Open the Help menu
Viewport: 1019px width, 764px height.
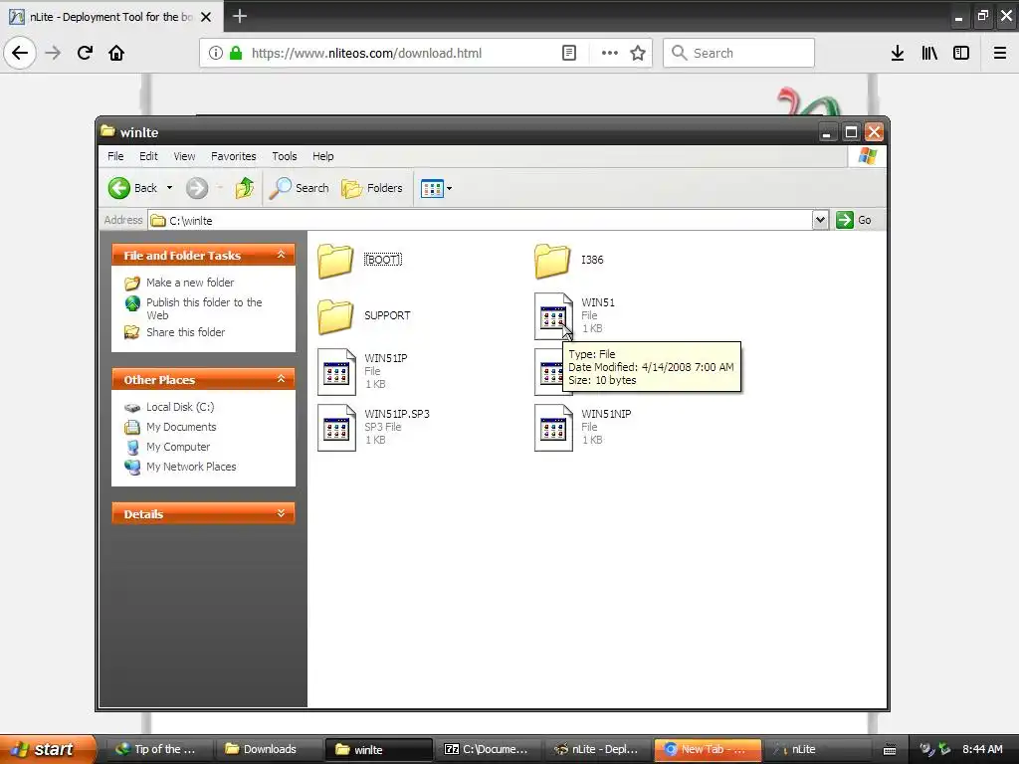click(x=323, y=156)
